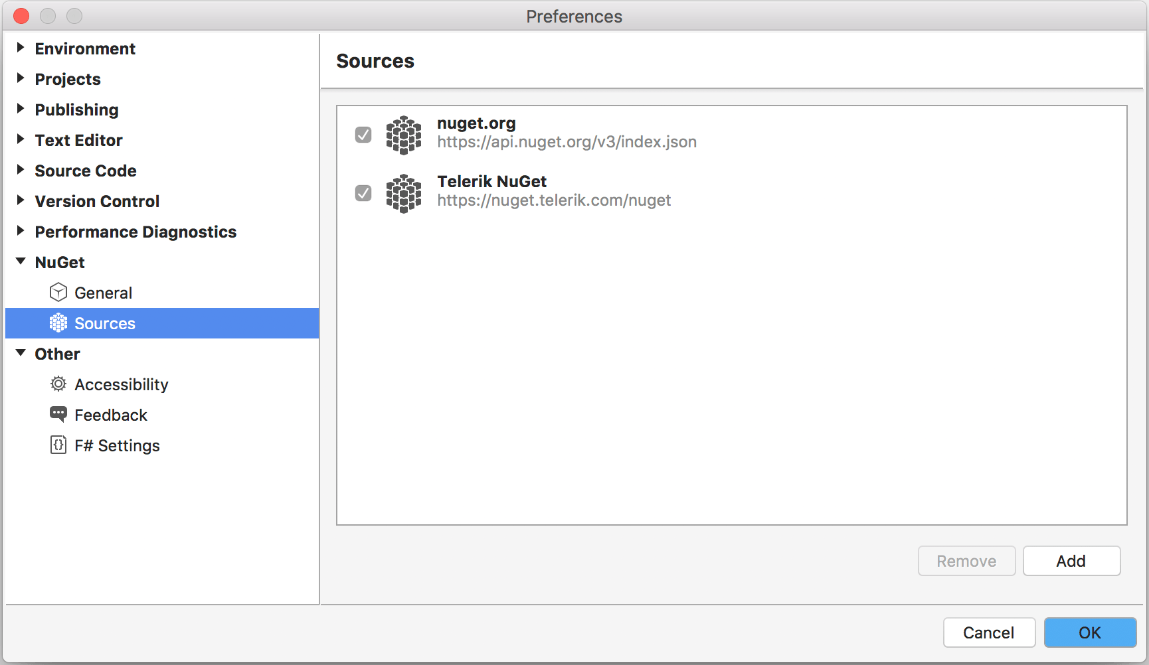Select the Telerik NuGet source name
Image resolution: width=1149 pixels, height=665 pixels.
pyautogui.click(x=491, y=182)
